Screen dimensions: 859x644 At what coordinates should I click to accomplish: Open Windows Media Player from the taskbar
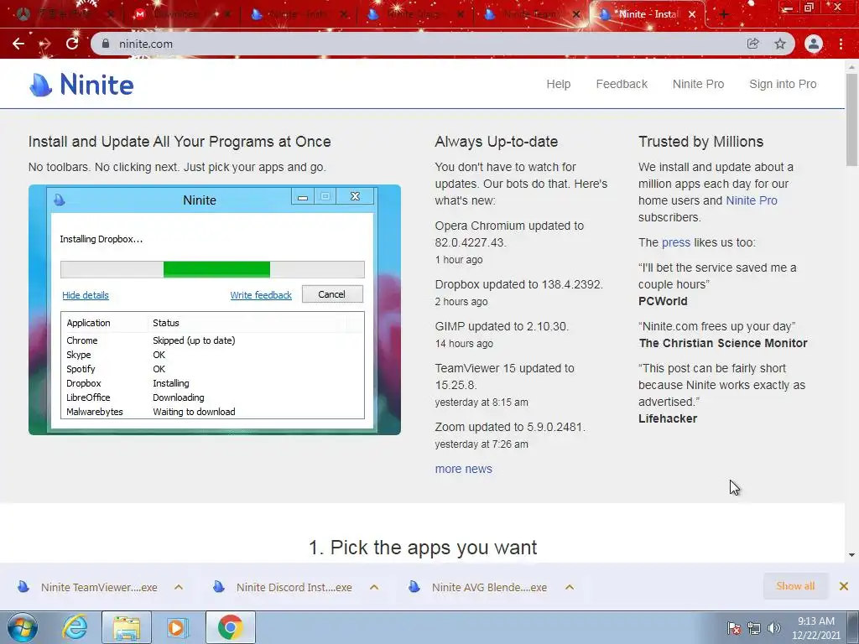pos(178,627)
